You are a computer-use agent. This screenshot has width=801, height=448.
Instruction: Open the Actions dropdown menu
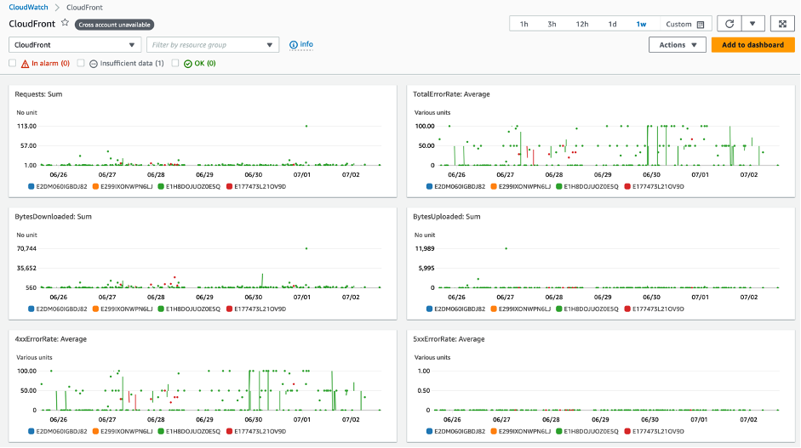point(678,45)
